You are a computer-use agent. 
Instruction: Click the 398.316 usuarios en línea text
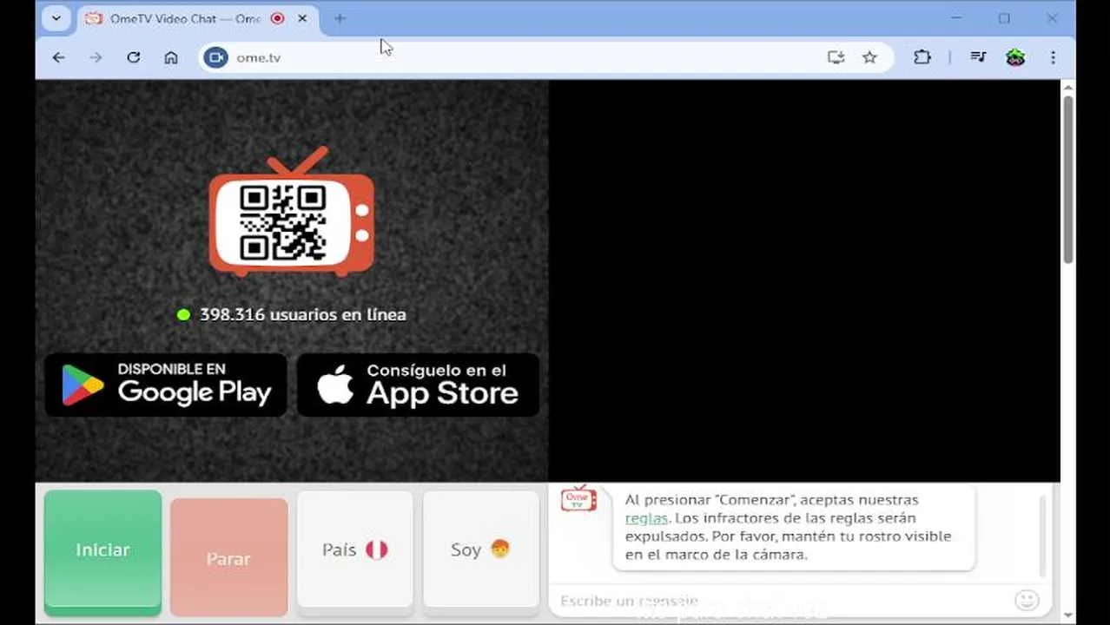pos(303,315)
